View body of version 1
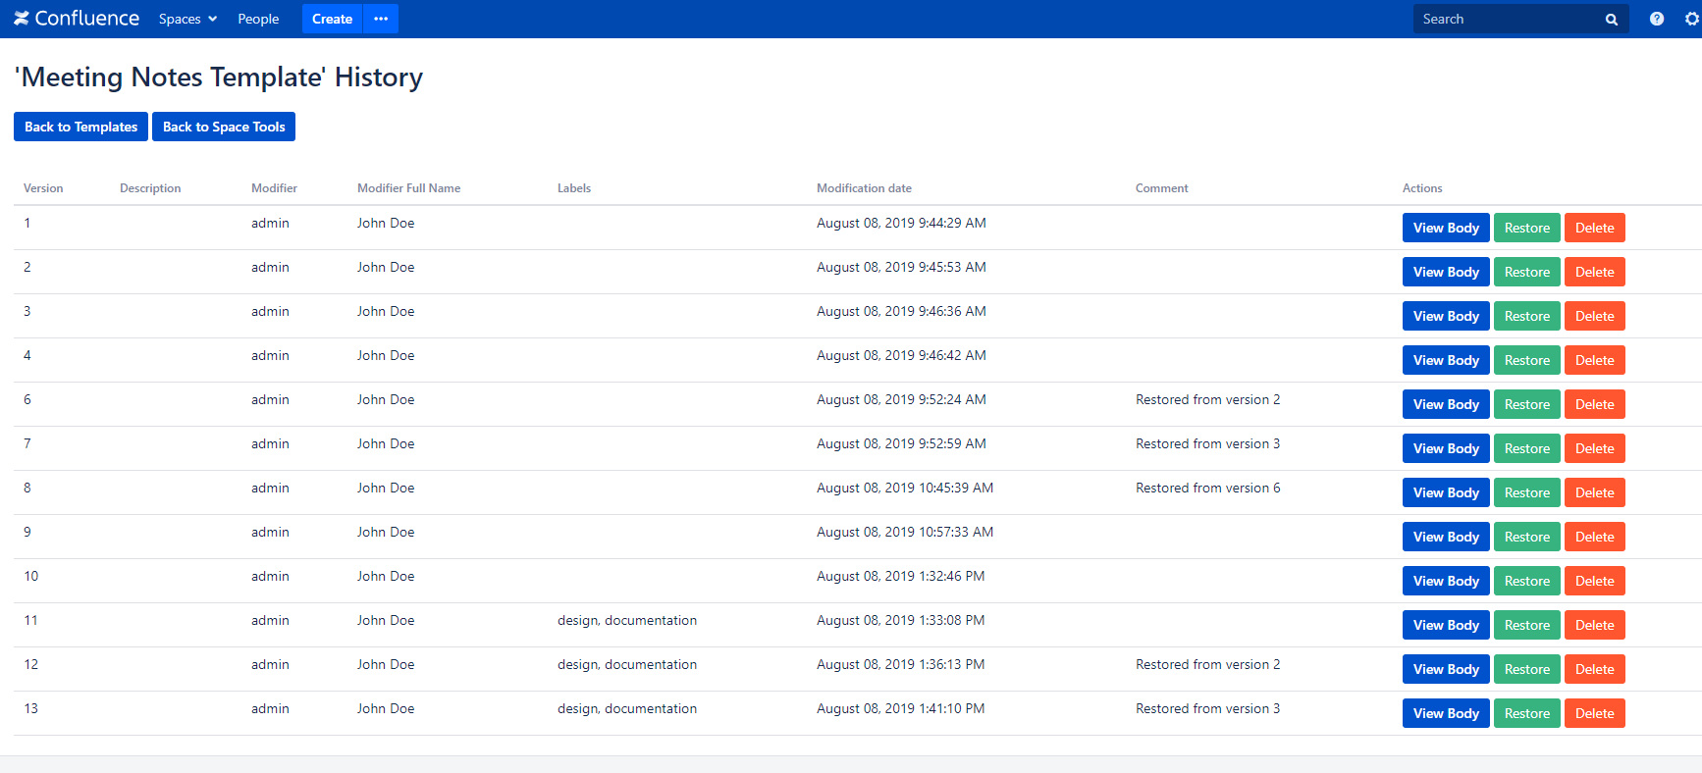The width and height of the screenshot is (1702, 773). click(1445, 228)
